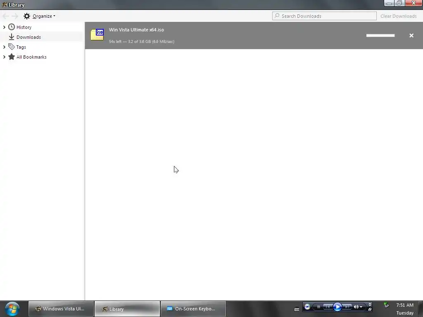This screenshot has width=423, height=317.
Task: Click the media toolbar up-down arrows
Action: 370,304
